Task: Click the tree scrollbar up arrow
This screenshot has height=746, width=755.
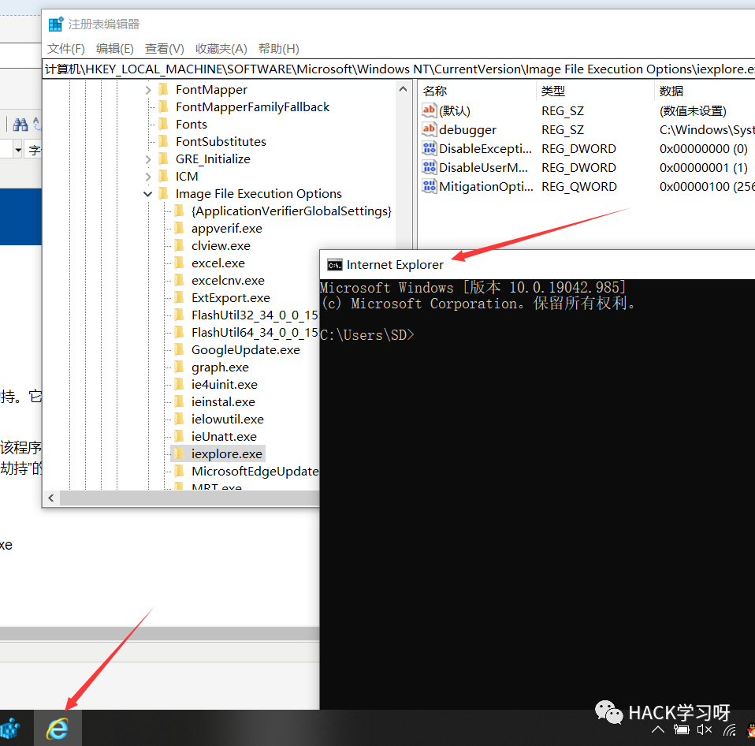Action: pyautogui.click(x=403, y=89)
